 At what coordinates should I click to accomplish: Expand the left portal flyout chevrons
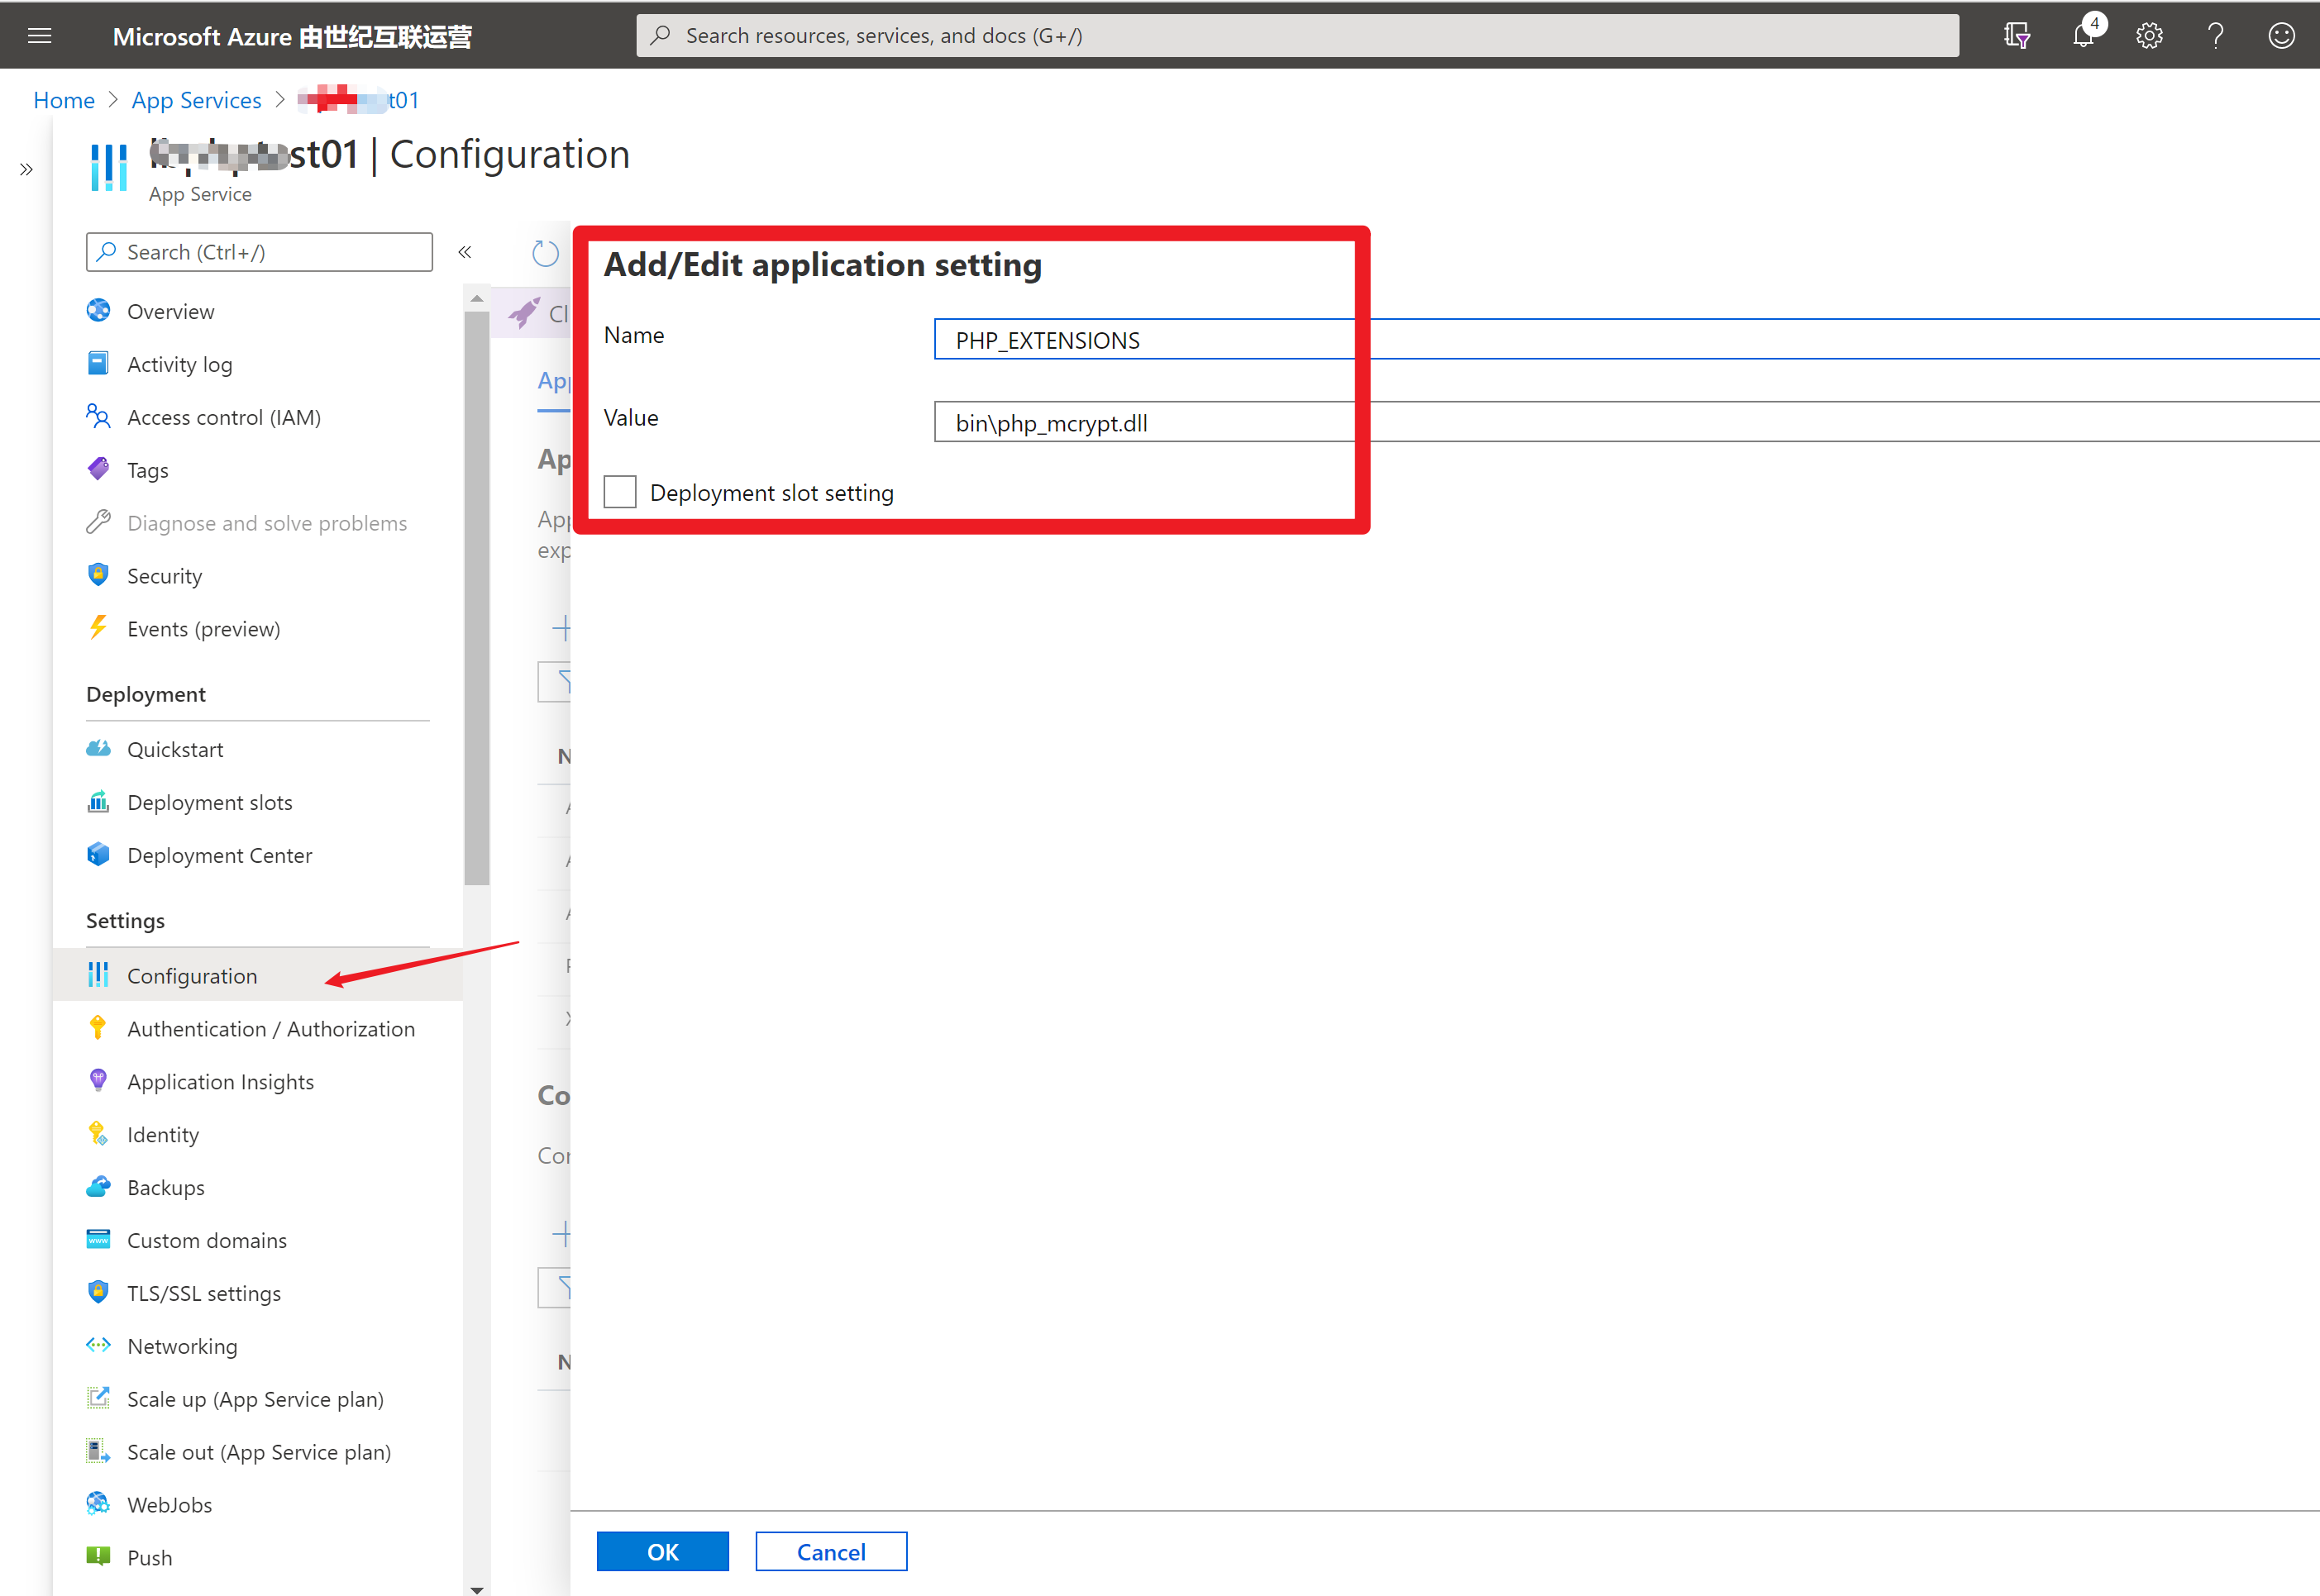[x=27, y=170]
